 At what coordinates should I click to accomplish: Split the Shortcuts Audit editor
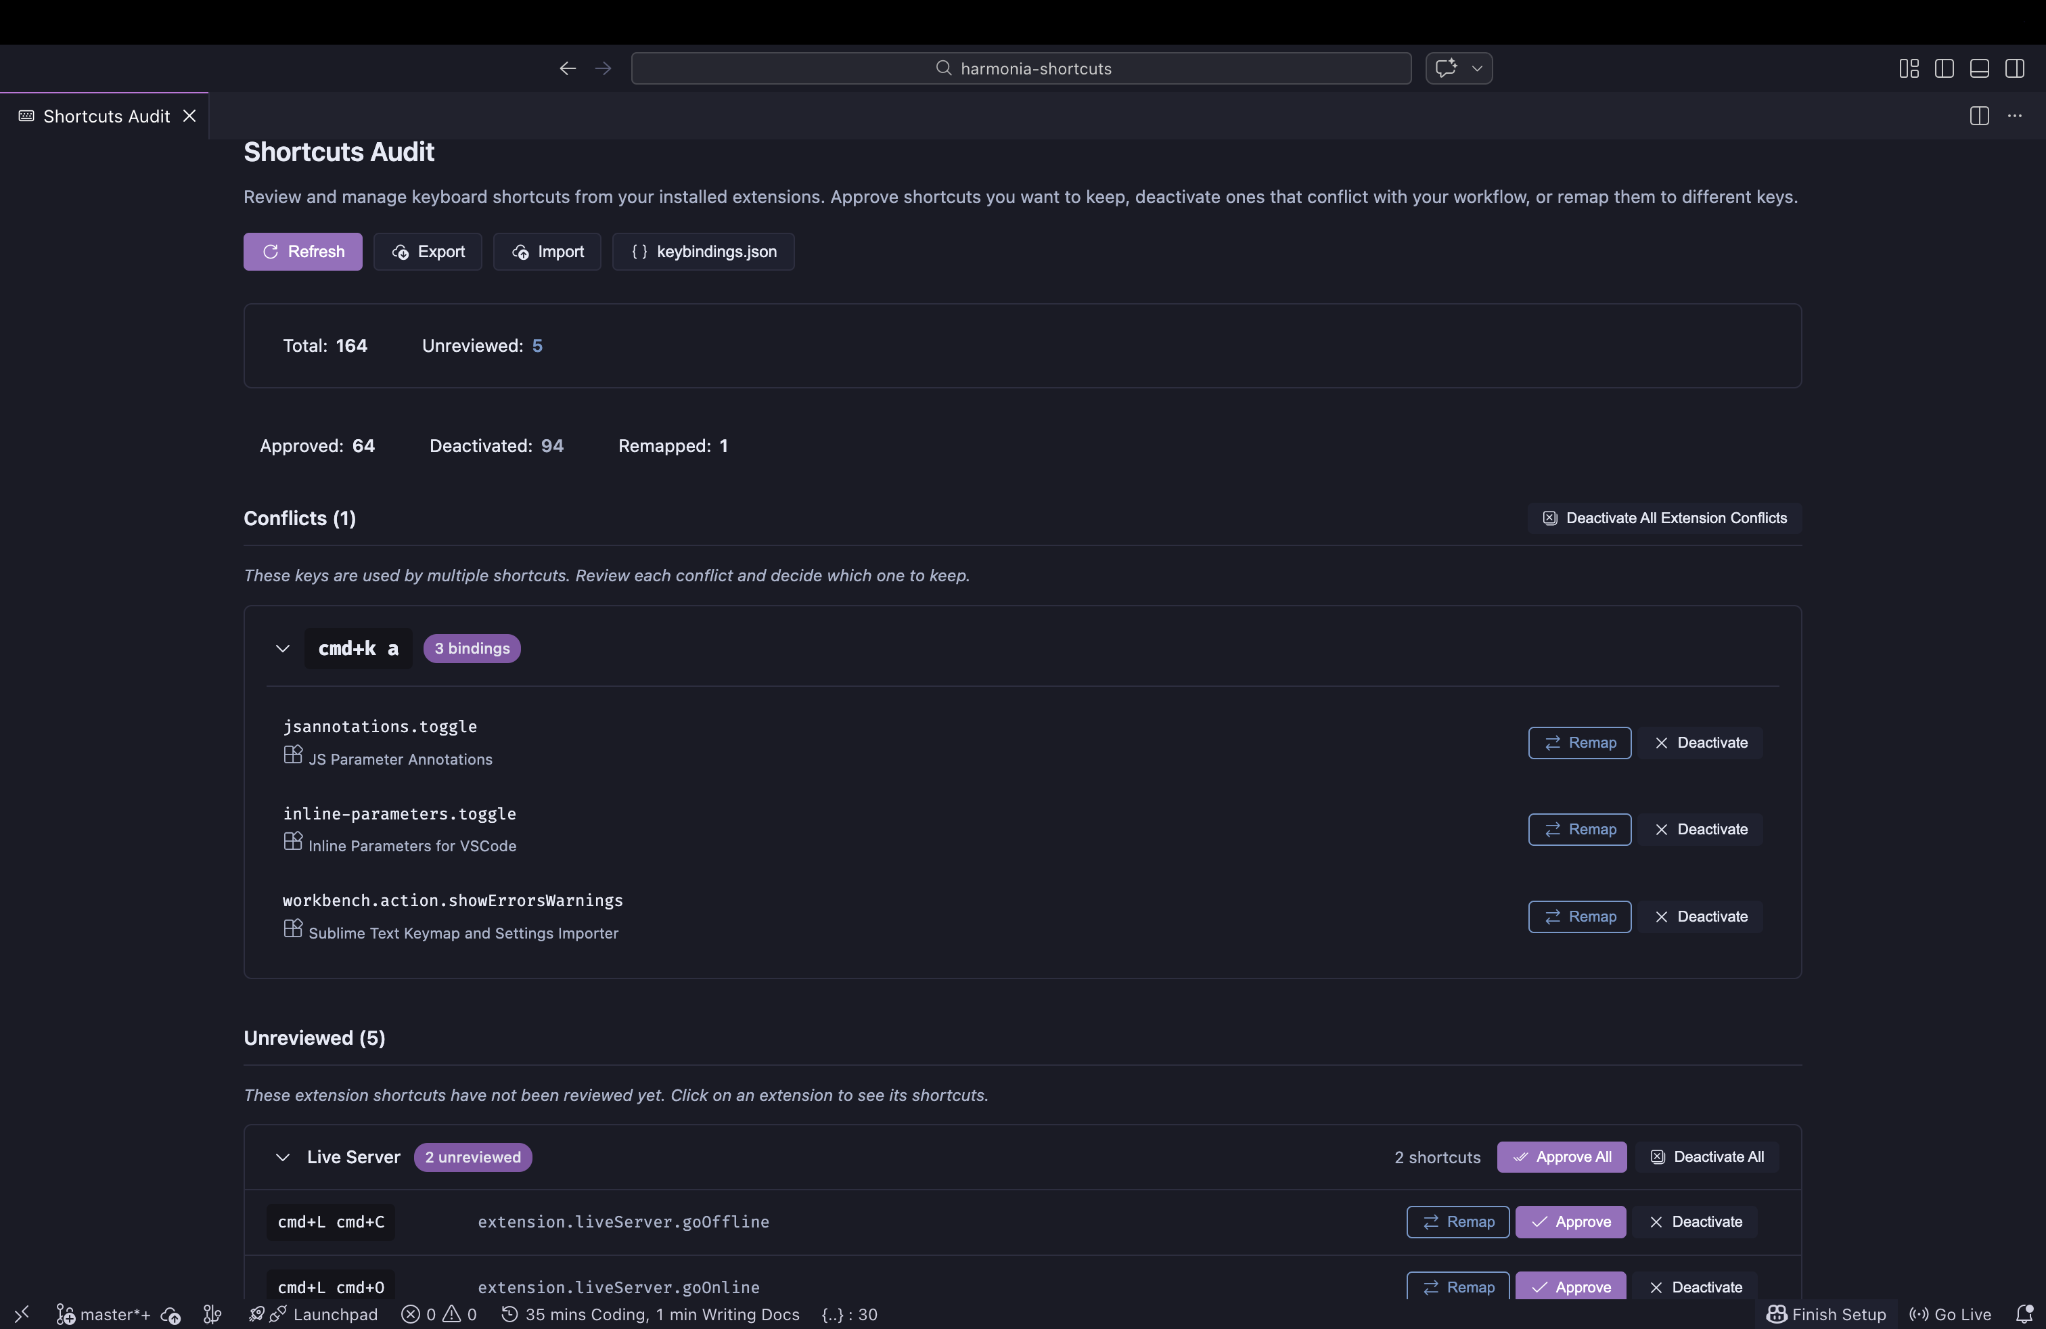pyautogui.click(x=1979, y=116)
